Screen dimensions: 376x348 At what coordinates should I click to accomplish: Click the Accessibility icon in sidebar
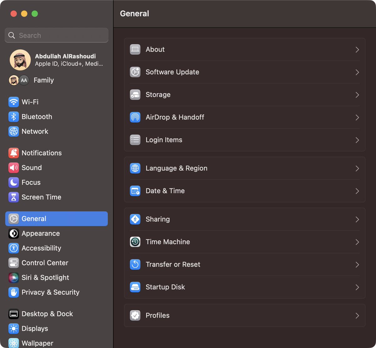(13, 248)
